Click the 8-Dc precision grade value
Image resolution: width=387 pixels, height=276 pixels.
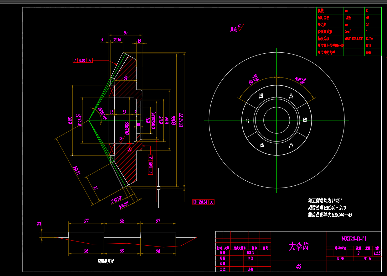point(369,39)
